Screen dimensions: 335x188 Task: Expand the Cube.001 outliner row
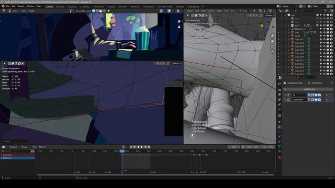[289, 40]
